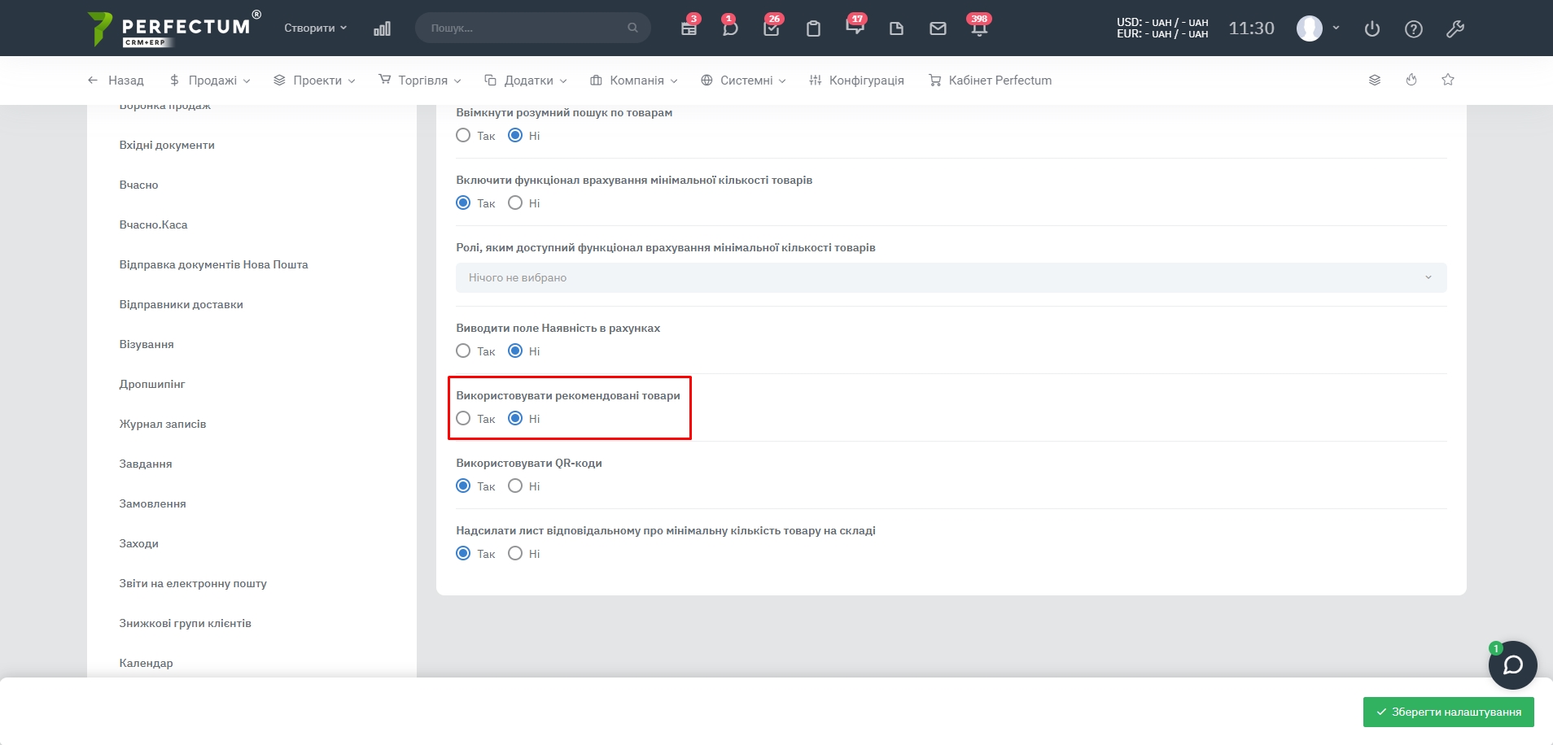Go to Дропшипінг in the settings sidebar
This screenshot has width=1553, height=745.
(x=152, y=384)
